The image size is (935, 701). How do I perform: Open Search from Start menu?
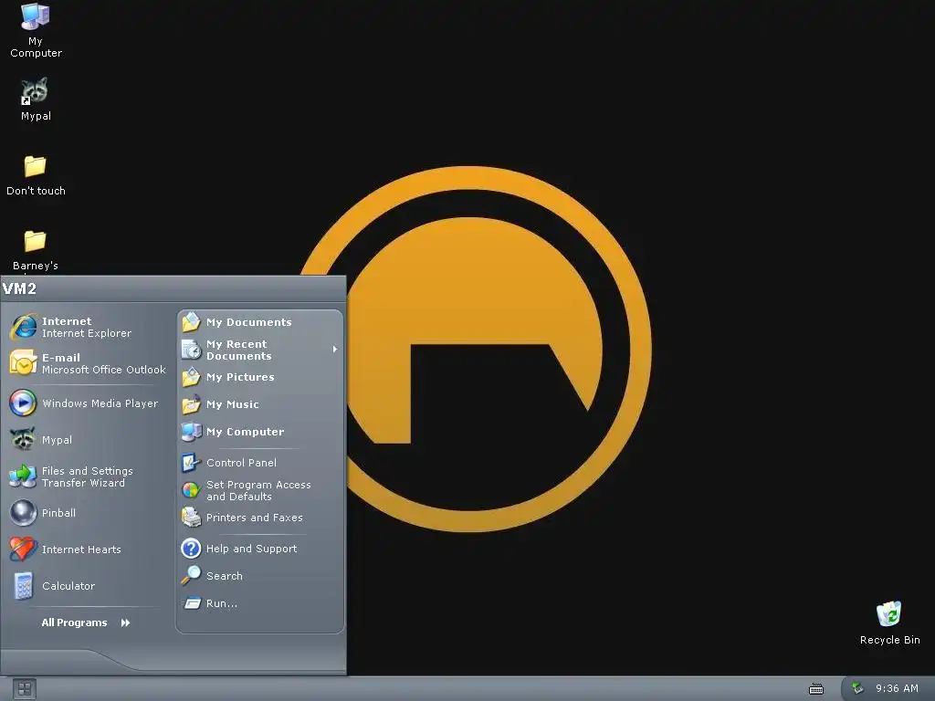pos(260,577)
